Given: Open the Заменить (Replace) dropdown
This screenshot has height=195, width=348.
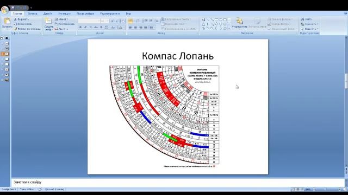Looking at the screenshot, I should pyautogui.click(x=309, y=24).
